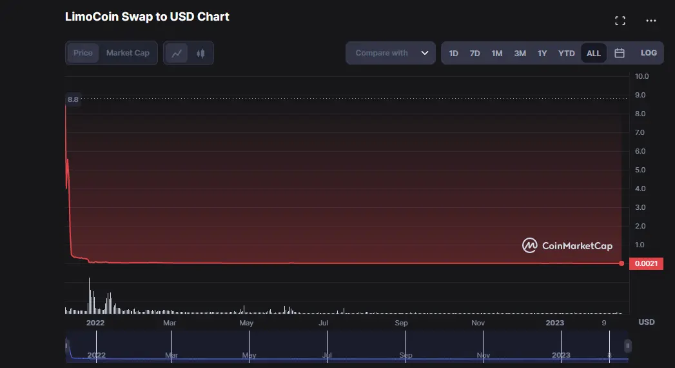Grab the left range slider handle
This screenshot has width=675, height=368.
66,345
